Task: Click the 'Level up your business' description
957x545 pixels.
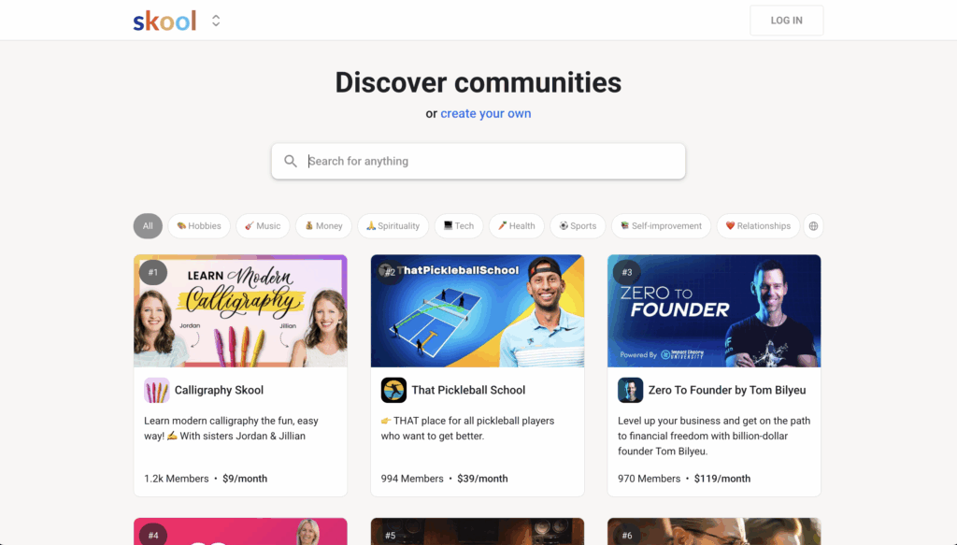Action: click(714, 436)
